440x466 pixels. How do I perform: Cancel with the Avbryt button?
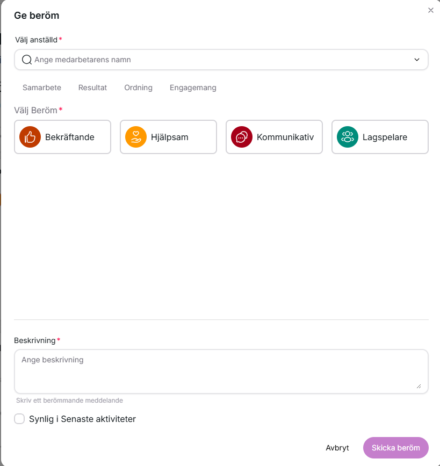[337, 448]
